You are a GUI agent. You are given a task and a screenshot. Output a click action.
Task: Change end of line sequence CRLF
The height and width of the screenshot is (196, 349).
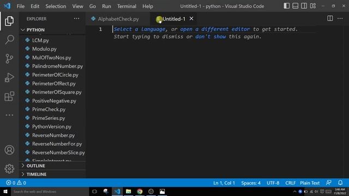[x=290, y=183]
